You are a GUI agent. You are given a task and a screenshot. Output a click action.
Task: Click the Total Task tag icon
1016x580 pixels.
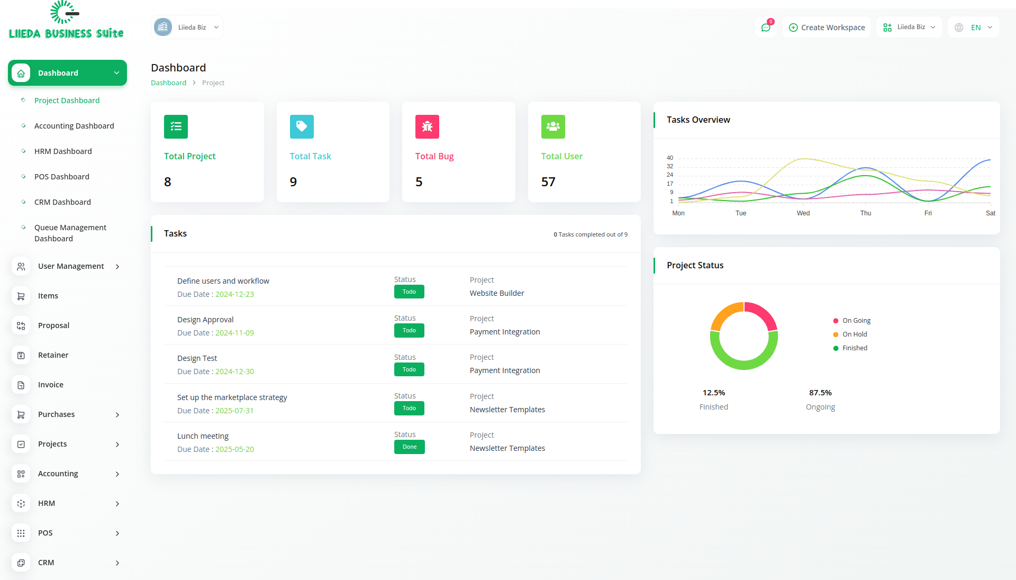click(x=302, y=126)
